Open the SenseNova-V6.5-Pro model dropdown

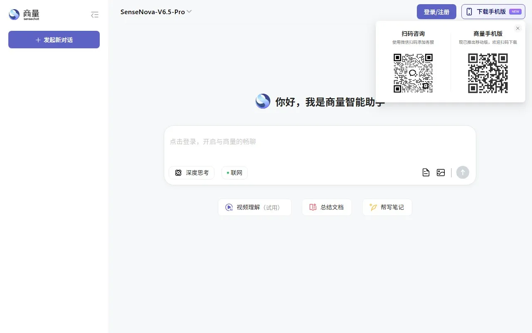[x=152, y=12]
